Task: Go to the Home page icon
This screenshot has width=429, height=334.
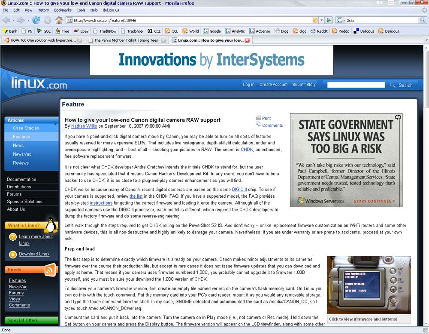Action: coord(59,20)
